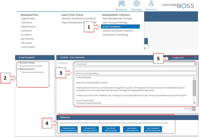Open Data Management Console
The height and width of the screenshot is (137, 199).
(x=117, y=19)
